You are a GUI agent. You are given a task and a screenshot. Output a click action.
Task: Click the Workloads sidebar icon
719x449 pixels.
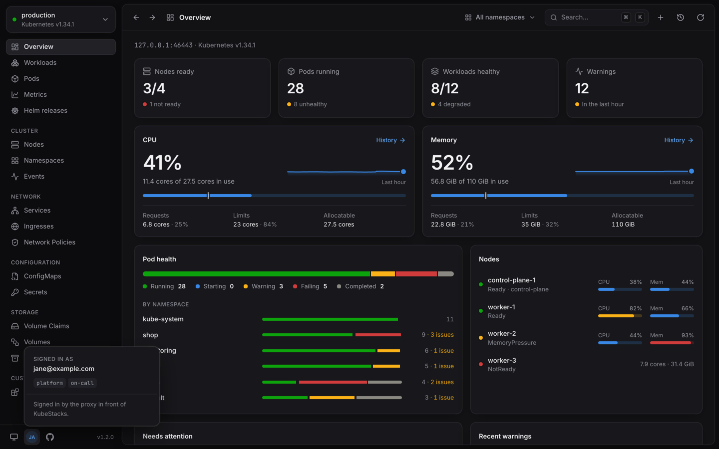(x=15, y=63)
